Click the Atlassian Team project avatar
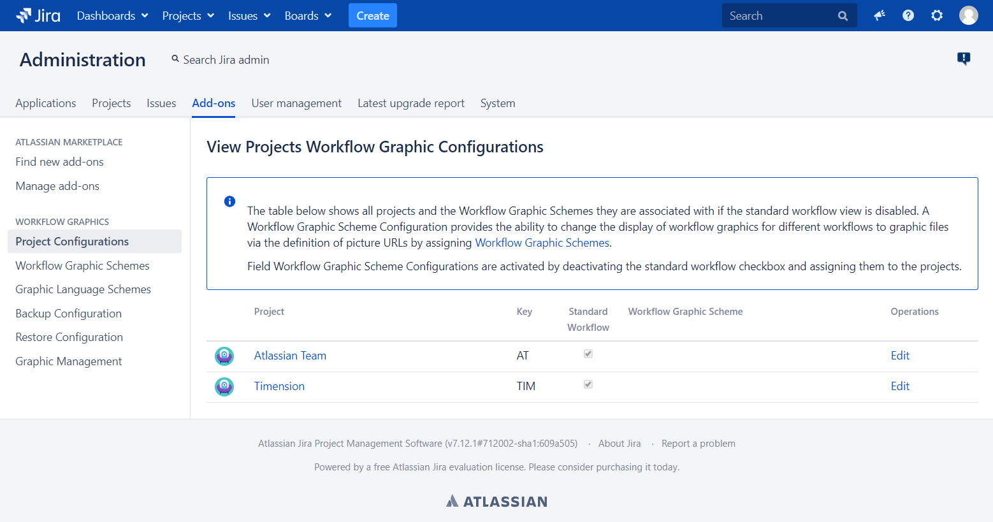The height and width of the screenshot is (522, 993). coord(224,356)
